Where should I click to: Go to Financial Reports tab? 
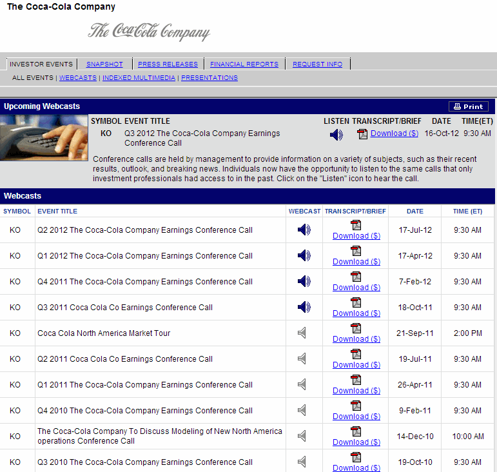click(244, 64)
